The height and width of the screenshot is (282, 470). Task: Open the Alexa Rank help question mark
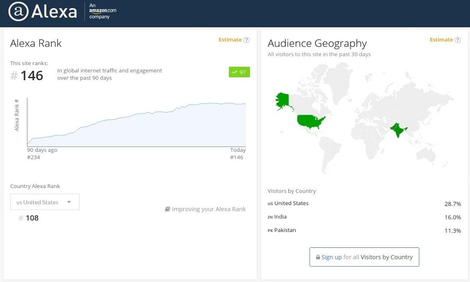[x=247, y=39]
